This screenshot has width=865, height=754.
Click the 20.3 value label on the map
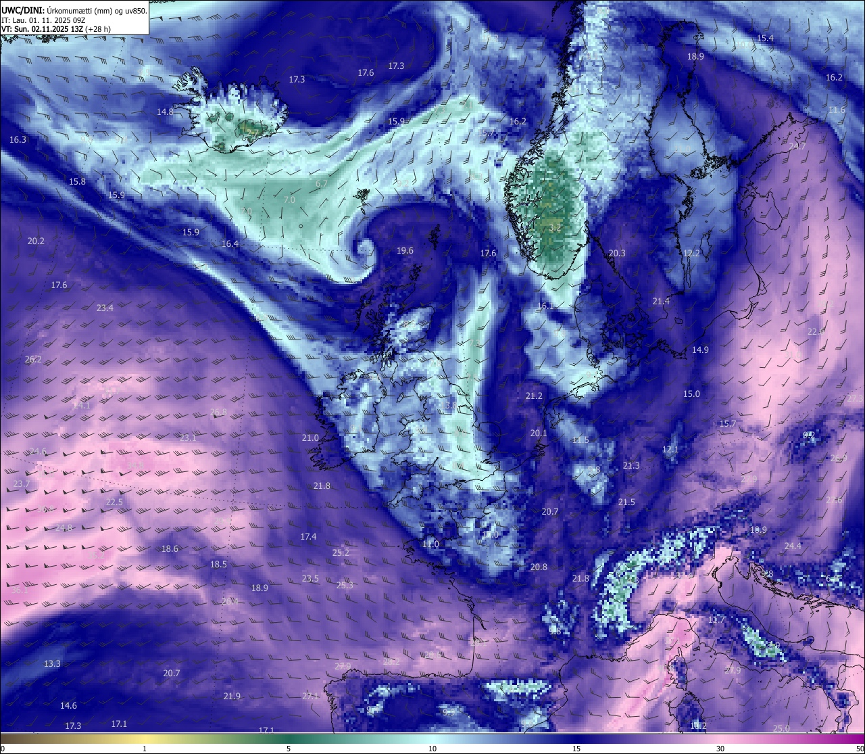(x=617, y=254)
